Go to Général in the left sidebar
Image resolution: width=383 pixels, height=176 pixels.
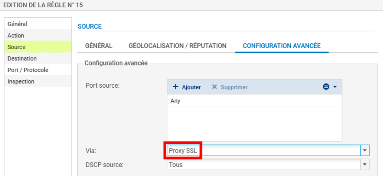coord(17,24)
